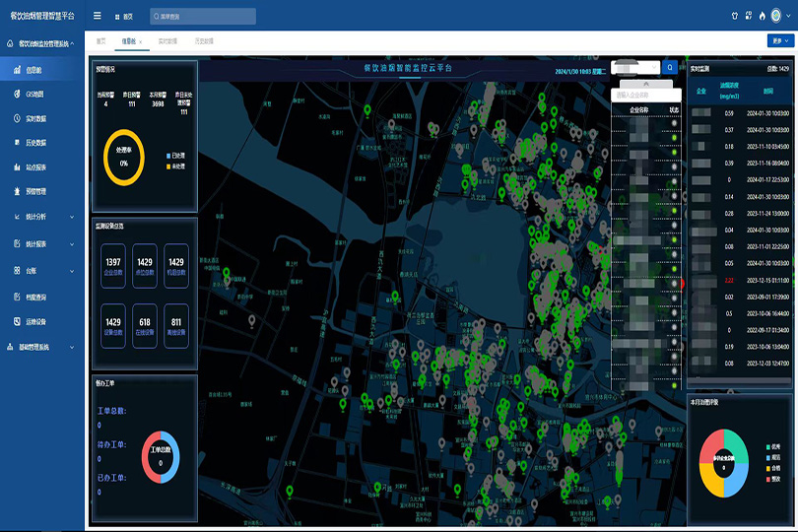Viewport: 798px width, 532px height.
Task: Close the 信息舱 tab
Action: tap(141, 41)
